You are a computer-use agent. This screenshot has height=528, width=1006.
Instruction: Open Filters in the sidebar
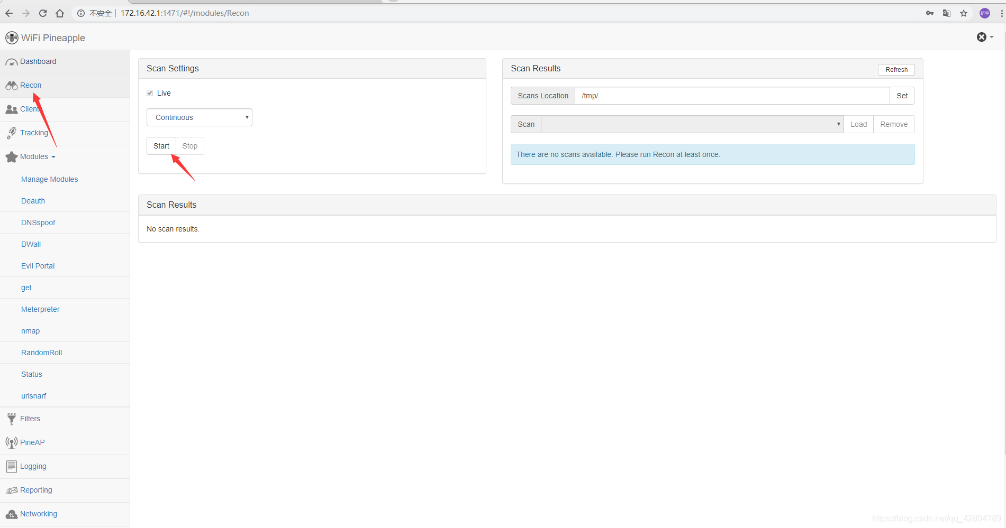(30, 419)
